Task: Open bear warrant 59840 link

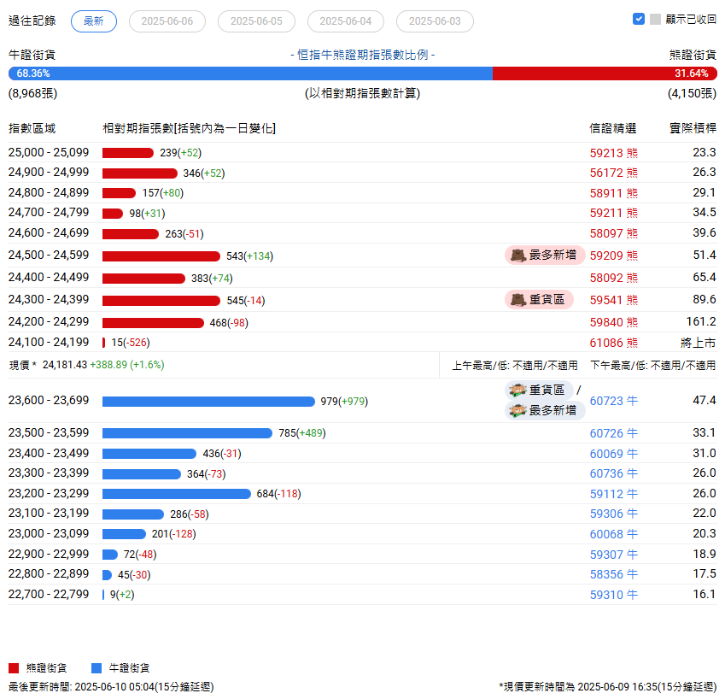Action: click(x=614, y=322)
